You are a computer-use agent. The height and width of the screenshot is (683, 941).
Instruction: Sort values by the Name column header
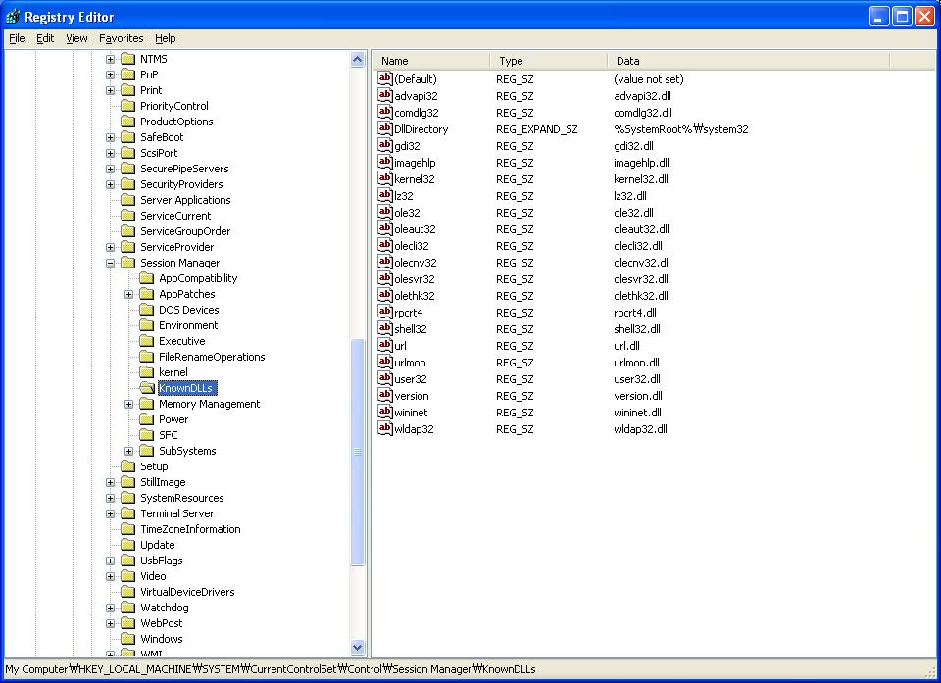click(x=431, y=61)
